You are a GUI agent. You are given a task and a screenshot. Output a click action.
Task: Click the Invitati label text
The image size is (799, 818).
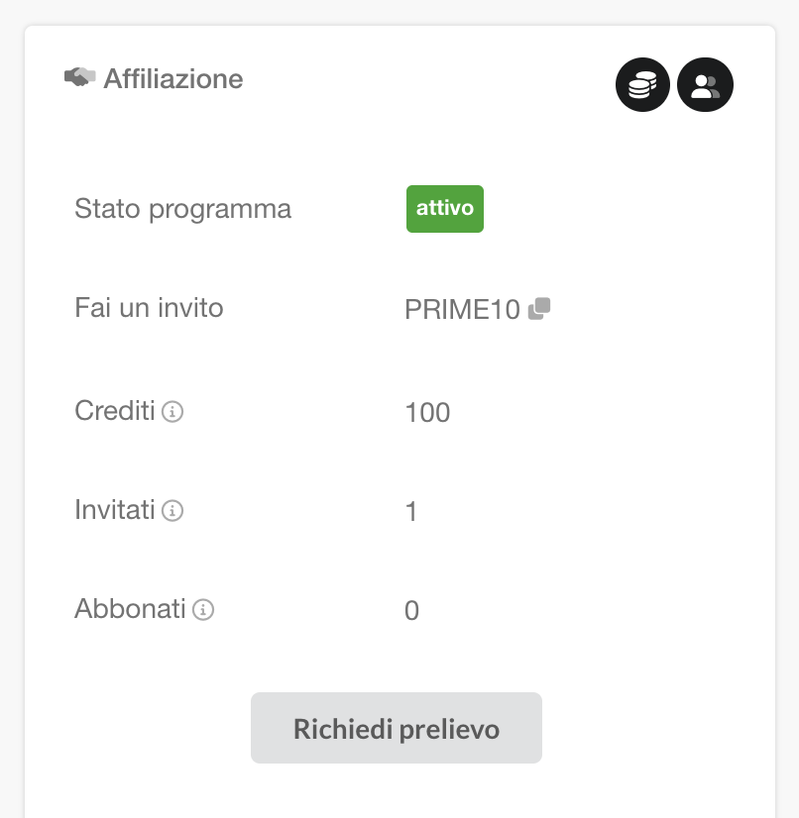114,510
